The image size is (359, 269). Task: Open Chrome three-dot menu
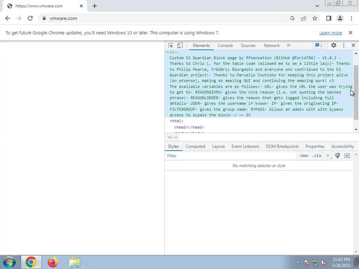(x=351, y=18)
